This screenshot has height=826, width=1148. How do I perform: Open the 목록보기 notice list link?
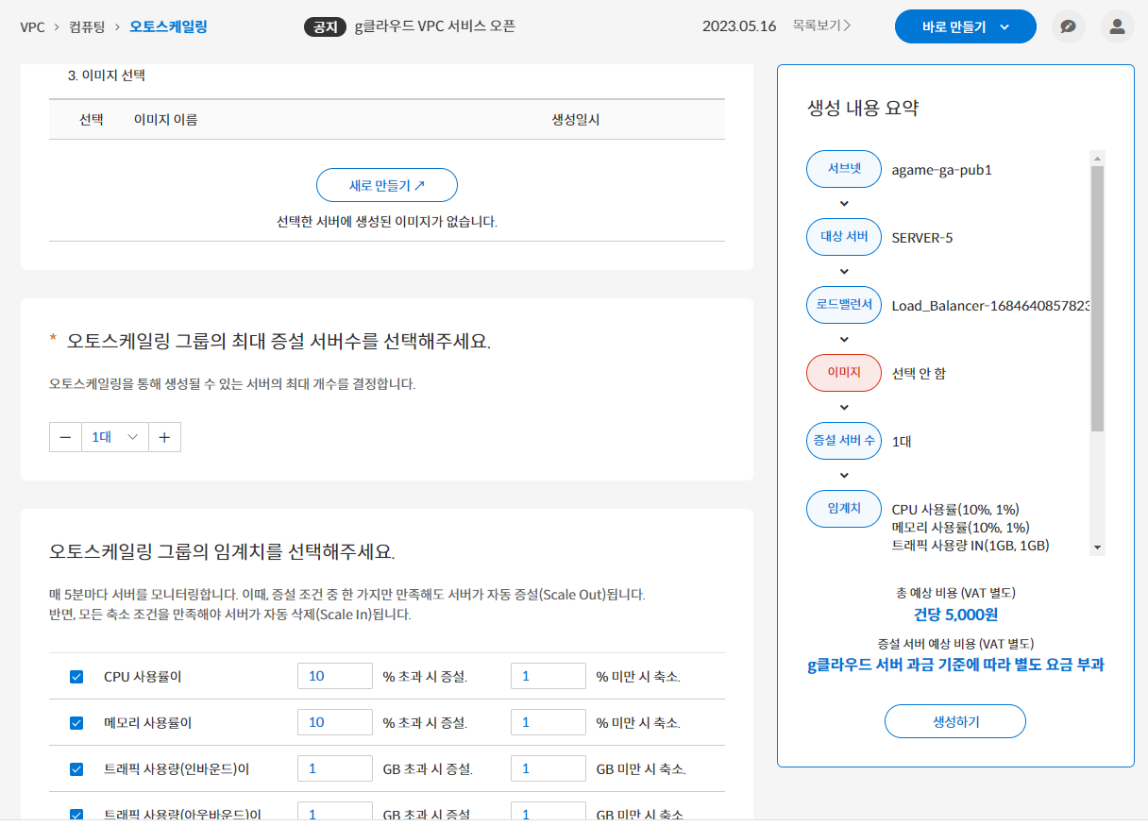click(x=821, y=26)
